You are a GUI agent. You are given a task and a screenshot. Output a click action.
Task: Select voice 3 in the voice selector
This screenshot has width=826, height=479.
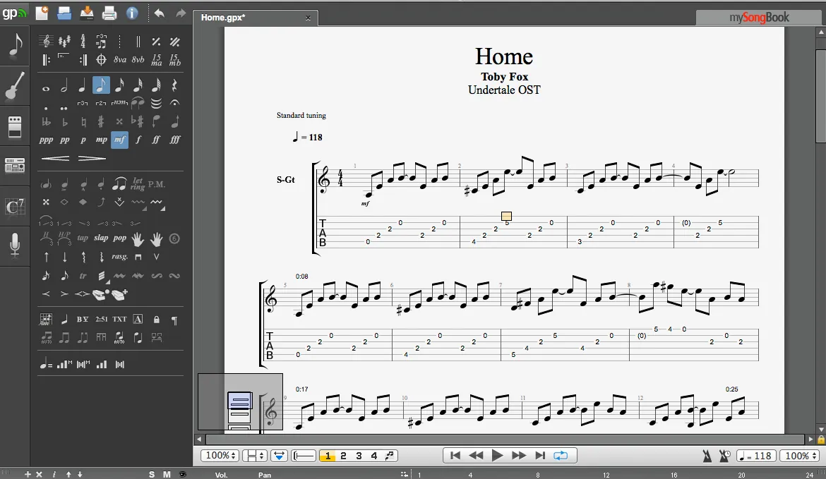(x=359, y=455)
